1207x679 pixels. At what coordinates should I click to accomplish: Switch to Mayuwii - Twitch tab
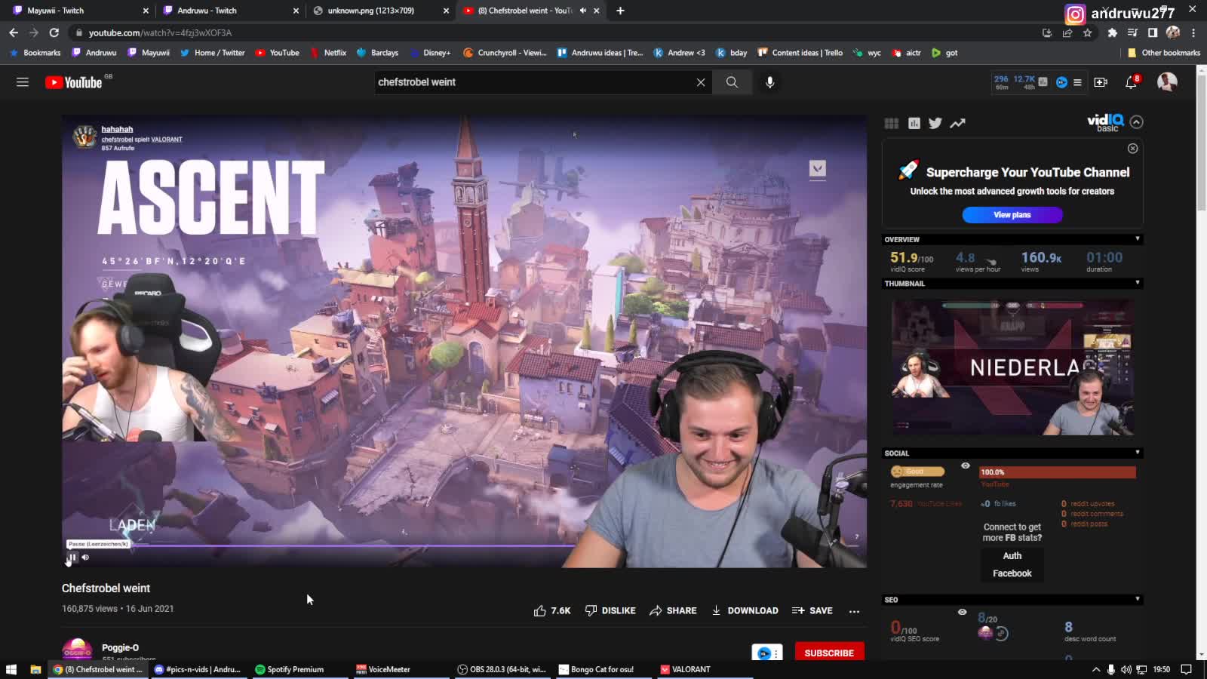(x=81, y=11)
